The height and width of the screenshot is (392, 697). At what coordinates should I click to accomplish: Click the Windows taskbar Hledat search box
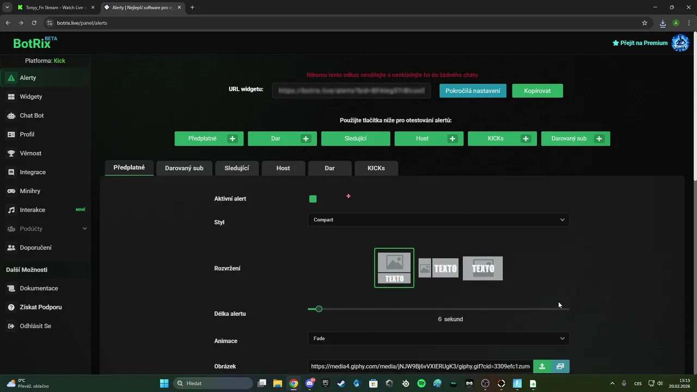click(213, 383)
